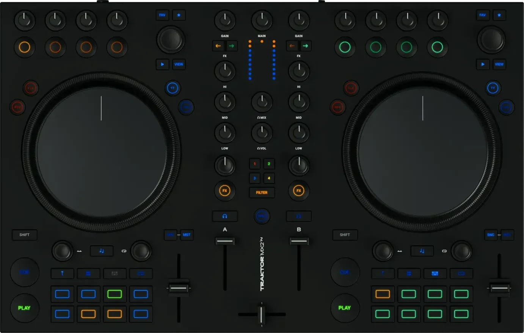Viewport: 524px width, 333px height.
Task: Click the last green ring FX button, deck B
Action: pyautogui.click(x=437, y=47)
